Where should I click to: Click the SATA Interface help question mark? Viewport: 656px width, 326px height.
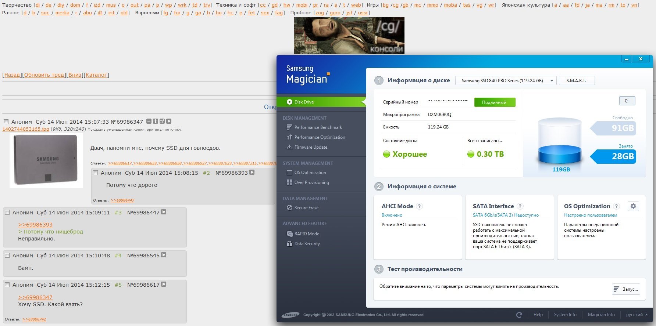pos(520,206)
